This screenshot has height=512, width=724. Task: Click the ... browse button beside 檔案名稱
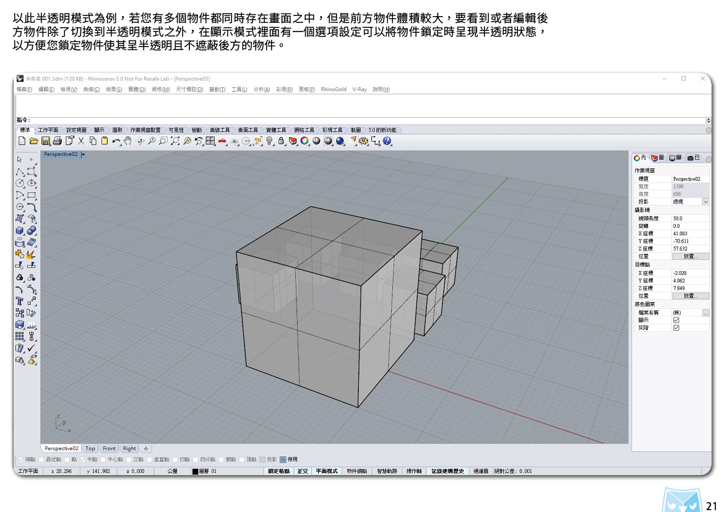coord(705,313)
